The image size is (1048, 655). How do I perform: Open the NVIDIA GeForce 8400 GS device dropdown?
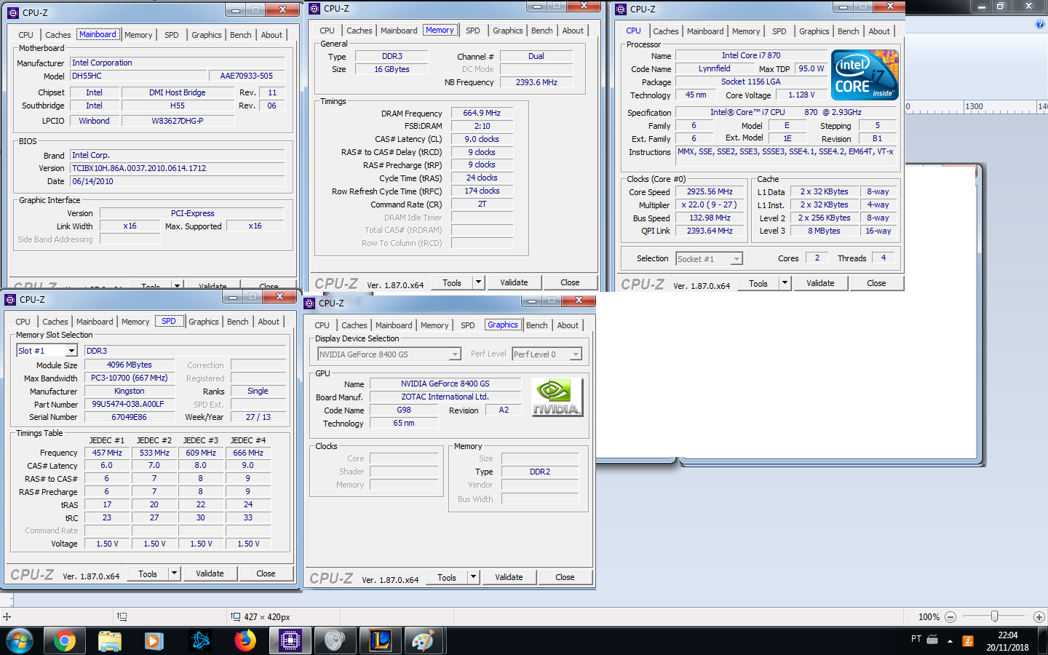[455, 354]
